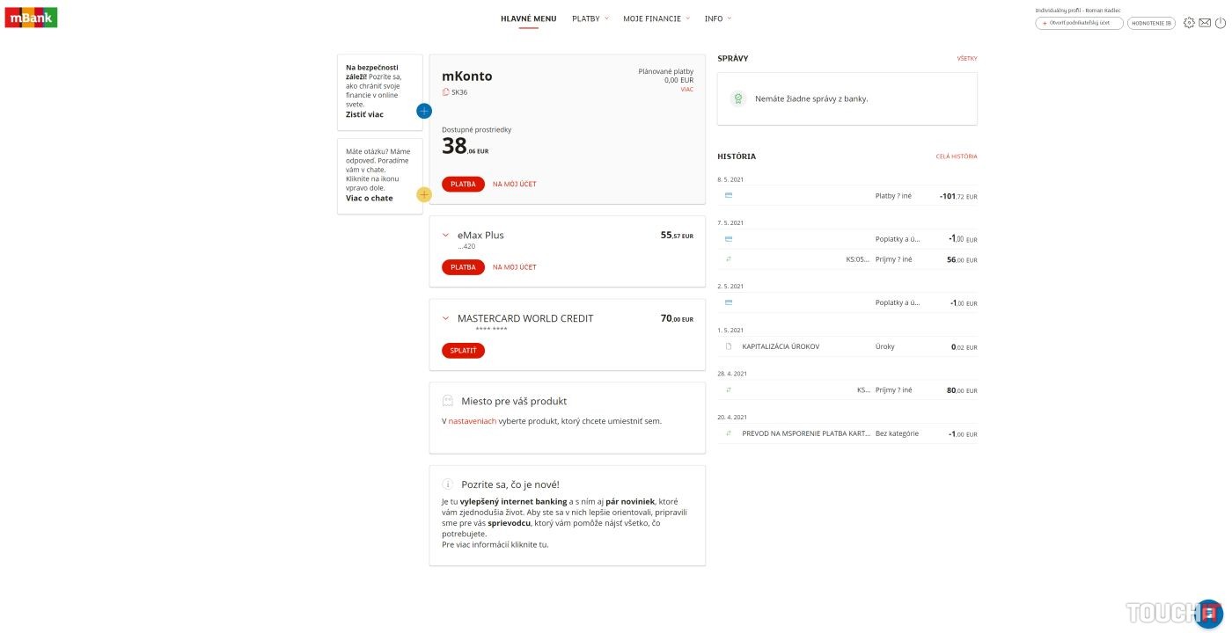Screen dimensions: 1232x633
Task: Click the PREVOD NA MSPORENIE PLATBA KART... text
Action: click(x=805, y=433)
